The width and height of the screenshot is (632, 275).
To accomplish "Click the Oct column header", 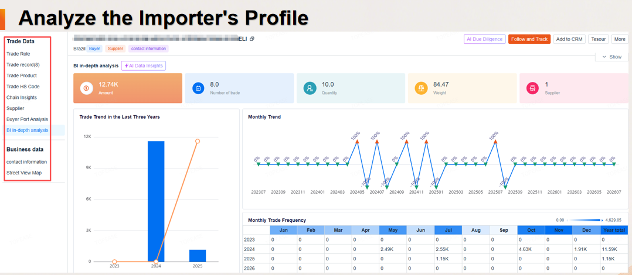I will coord(531,231).
